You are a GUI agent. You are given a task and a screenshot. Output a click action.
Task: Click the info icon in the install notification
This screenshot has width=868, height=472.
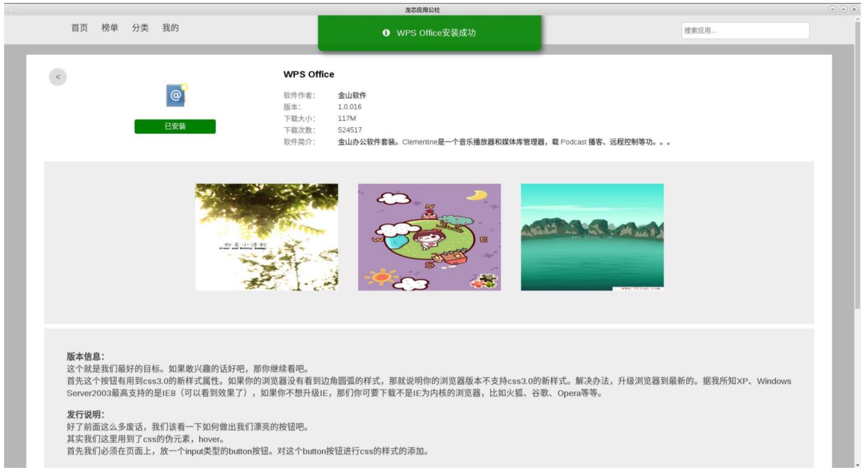click(386, 33)
